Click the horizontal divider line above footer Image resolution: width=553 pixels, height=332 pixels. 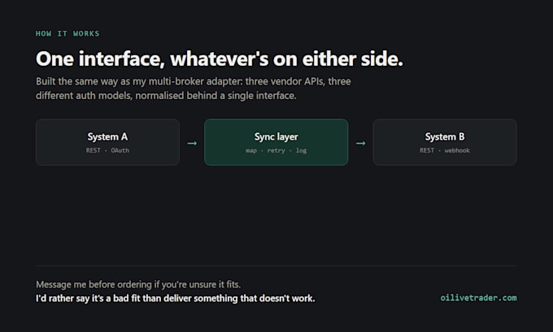pyautogui.click(x=276, y=265)
